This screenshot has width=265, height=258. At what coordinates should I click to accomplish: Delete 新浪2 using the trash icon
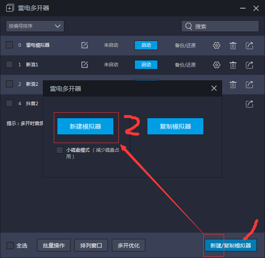(x=233, y=84)
